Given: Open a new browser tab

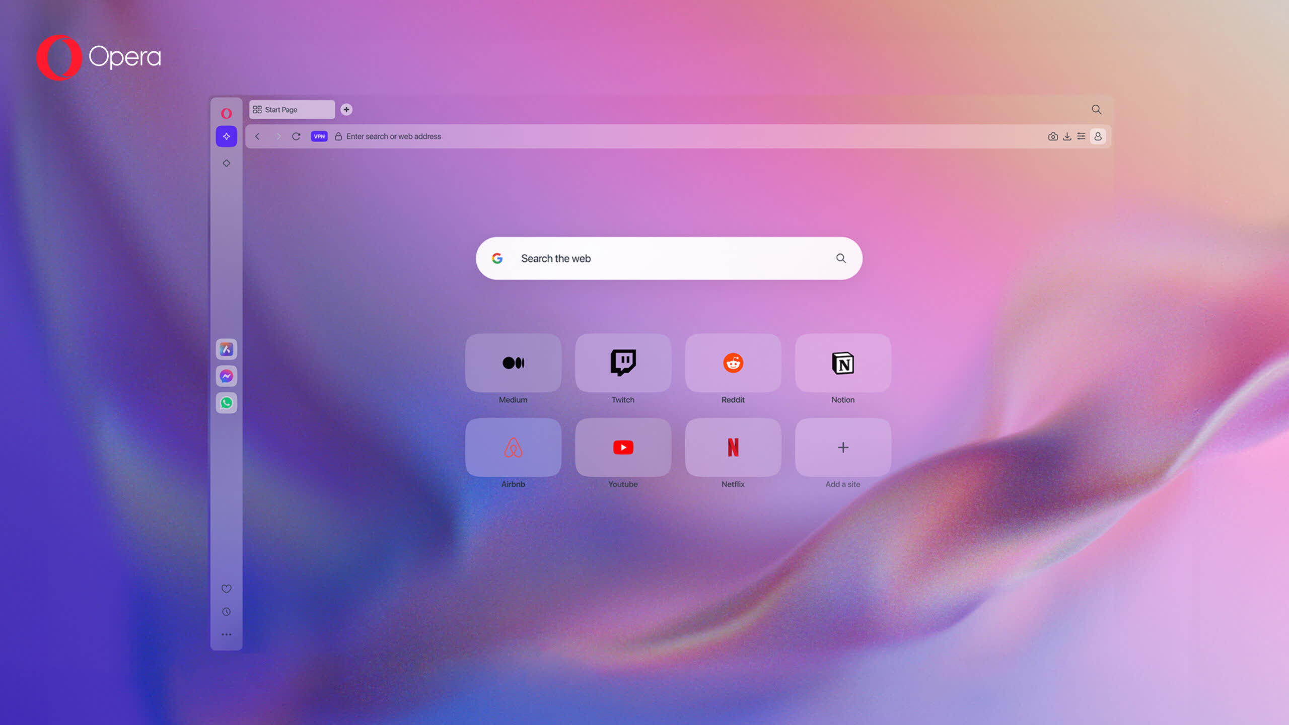Looking at the screenshot, I should 345,108.
